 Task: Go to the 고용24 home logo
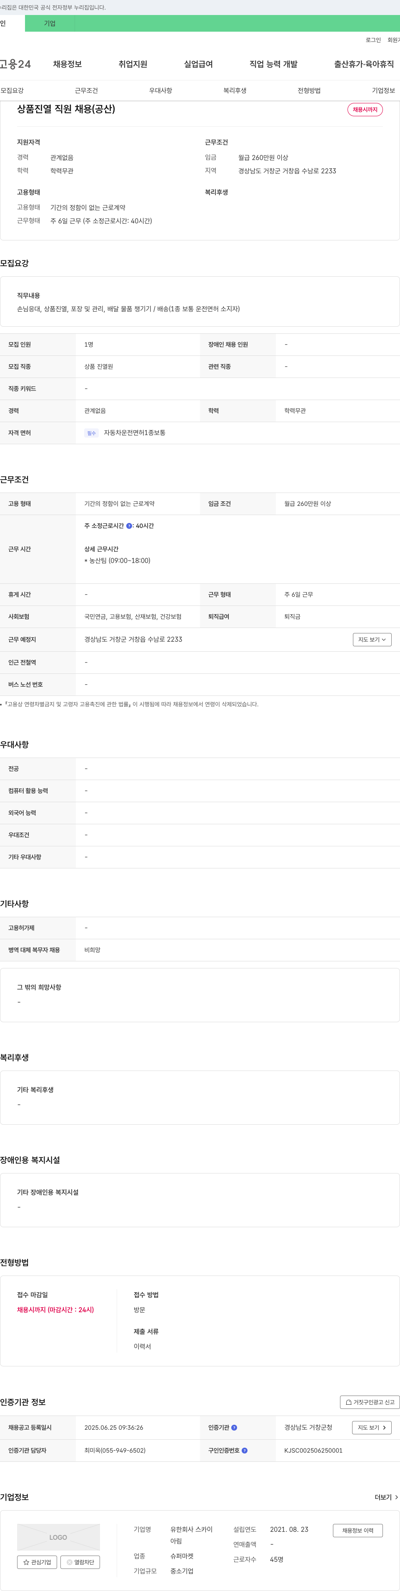[15, 64]
